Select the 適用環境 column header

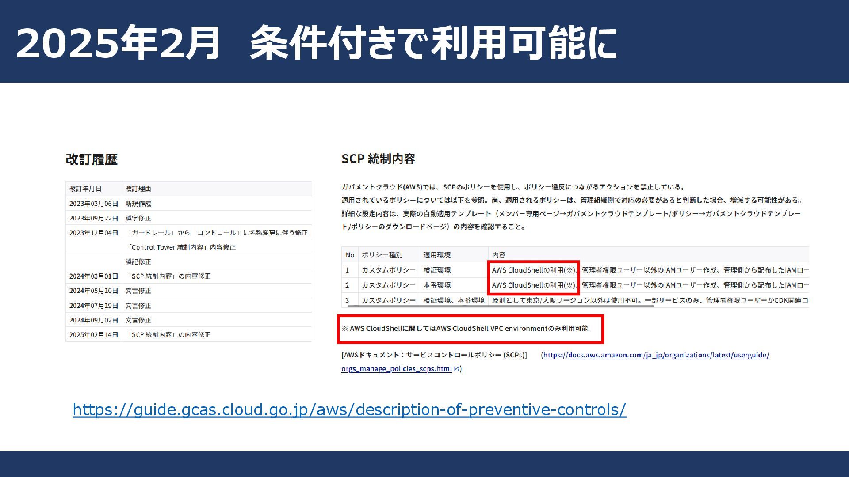click(x=454, y=255)
